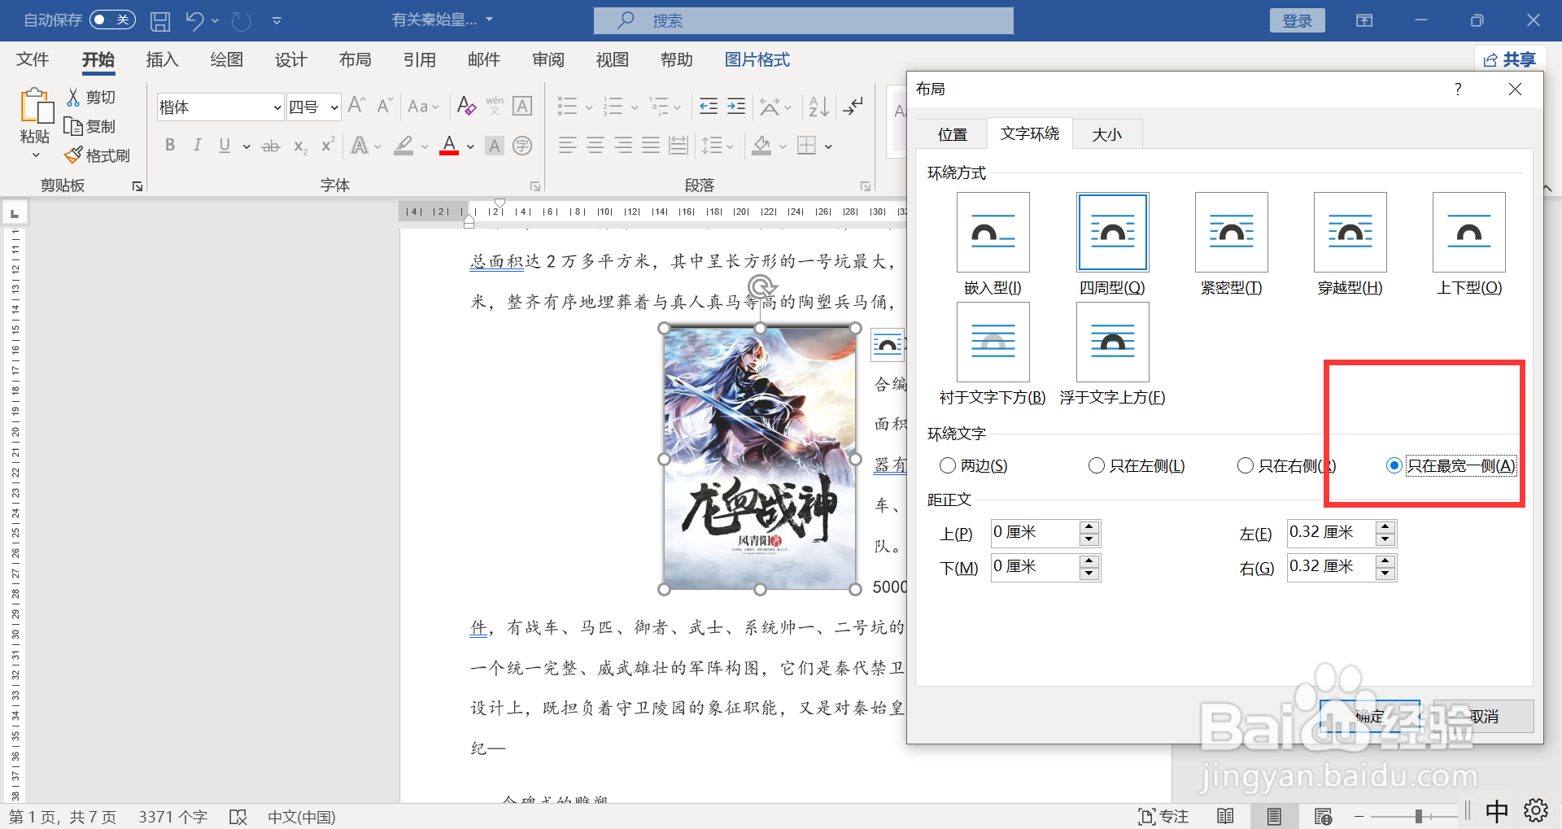
Task: Open font color dropdown arrow
Action: [470, 147]
